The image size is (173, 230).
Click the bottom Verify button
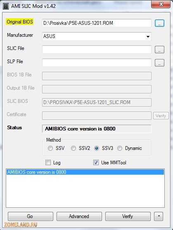128,216
